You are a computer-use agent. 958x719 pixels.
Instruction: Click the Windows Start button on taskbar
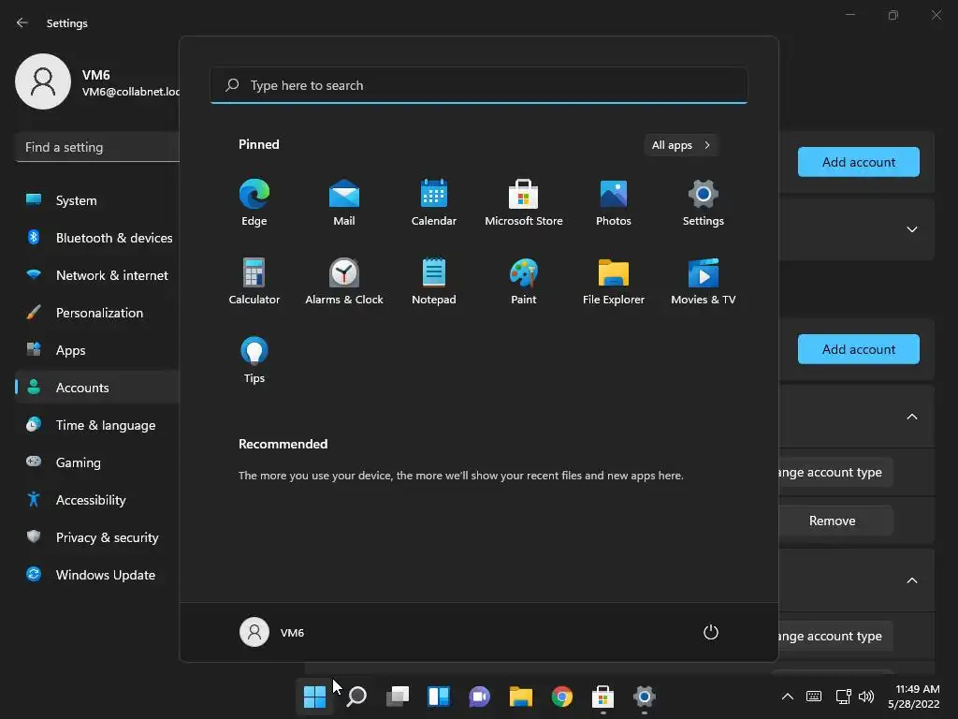314,697
